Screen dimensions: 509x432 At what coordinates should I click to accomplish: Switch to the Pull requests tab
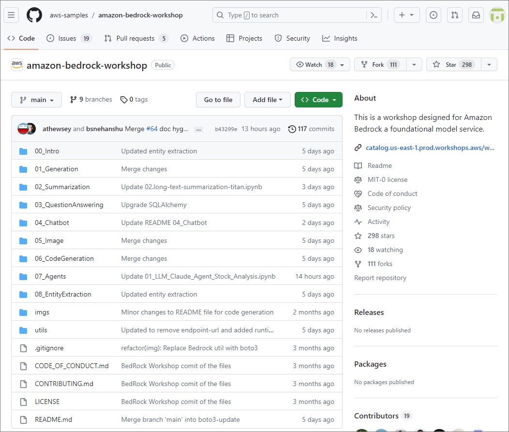click(136, 38)
